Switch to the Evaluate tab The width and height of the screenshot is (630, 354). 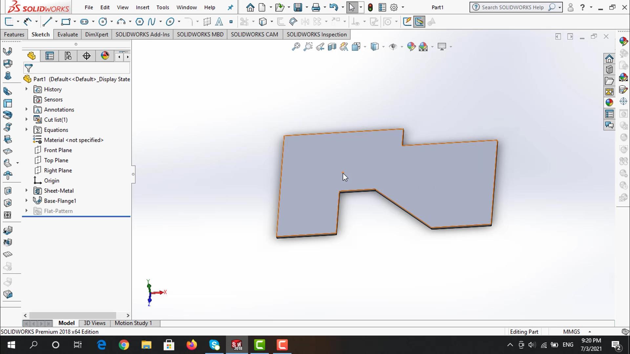pyautogui.click(x=67, y=34)
